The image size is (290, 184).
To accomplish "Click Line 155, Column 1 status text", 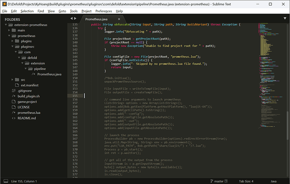I will pos(24,181).
